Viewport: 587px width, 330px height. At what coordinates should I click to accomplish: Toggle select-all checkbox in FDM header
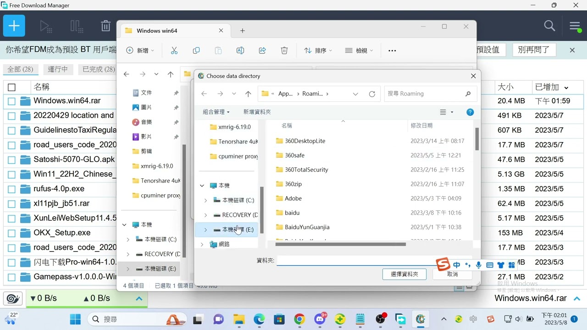click(11, 87)
